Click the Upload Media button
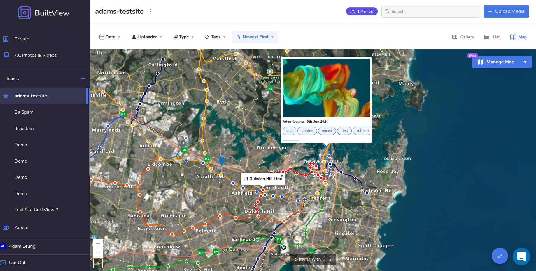 click(506, 11)
